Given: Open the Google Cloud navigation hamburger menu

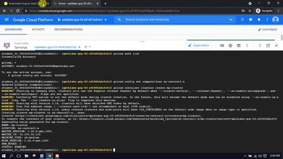Looking at the screenshot, I should 7,19.
